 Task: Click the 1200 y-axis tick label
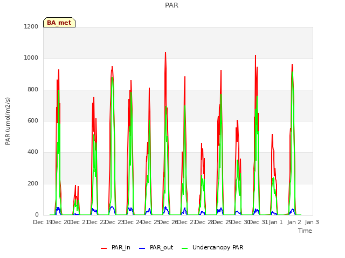point(31,26)
